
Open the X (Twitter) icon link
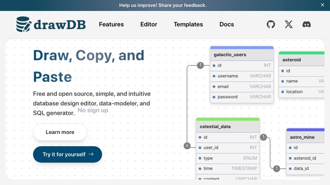[288, 24]
